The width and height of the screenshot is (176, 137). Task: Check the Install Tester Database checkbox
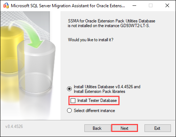tap(73, 100)
